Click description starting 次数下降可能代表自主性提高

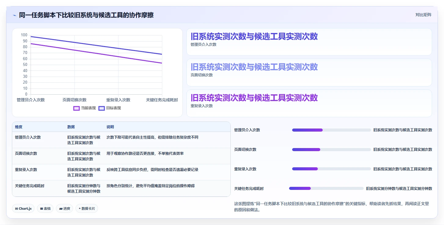pyautogui.click(x=152, y=137)
